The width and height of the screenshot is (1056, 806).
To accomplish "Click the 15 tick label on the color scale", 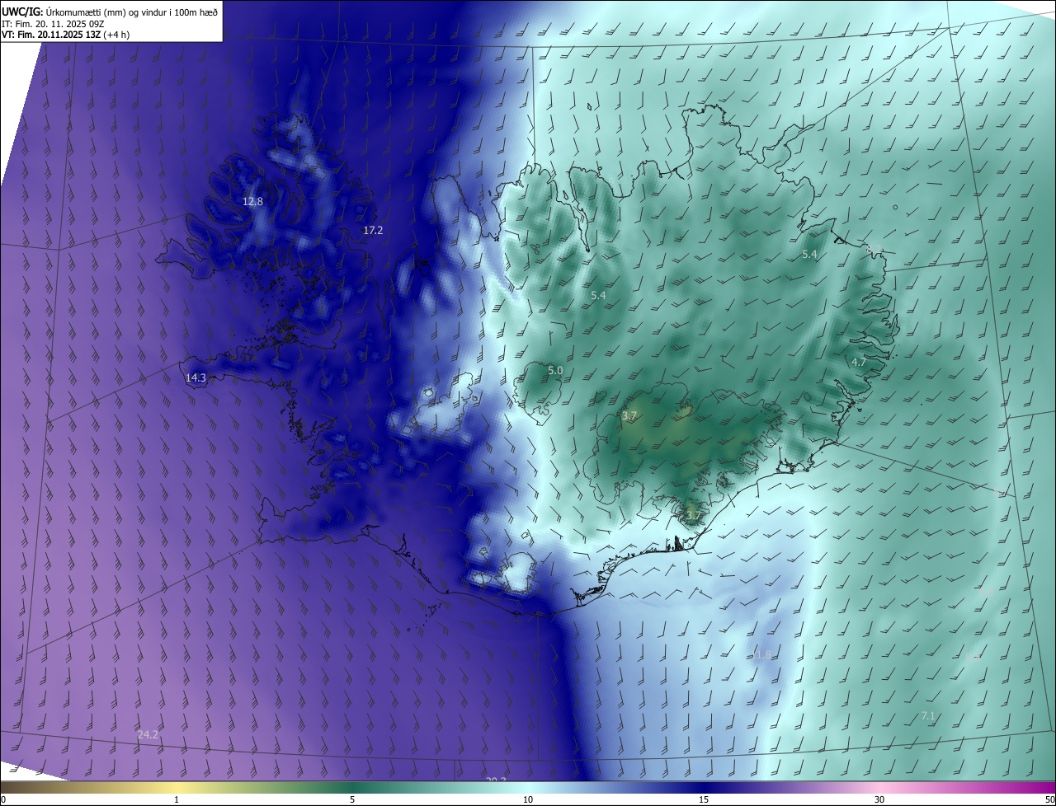I will (704, 799).
